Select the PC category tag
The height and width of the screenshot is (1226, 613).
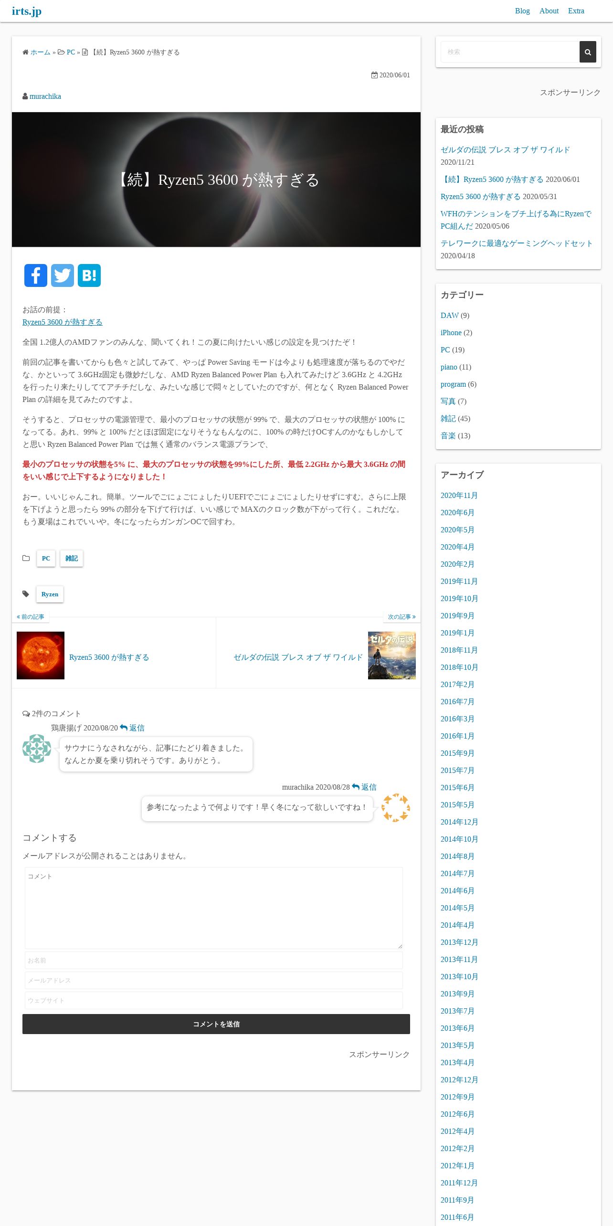[x=46, y=559]
